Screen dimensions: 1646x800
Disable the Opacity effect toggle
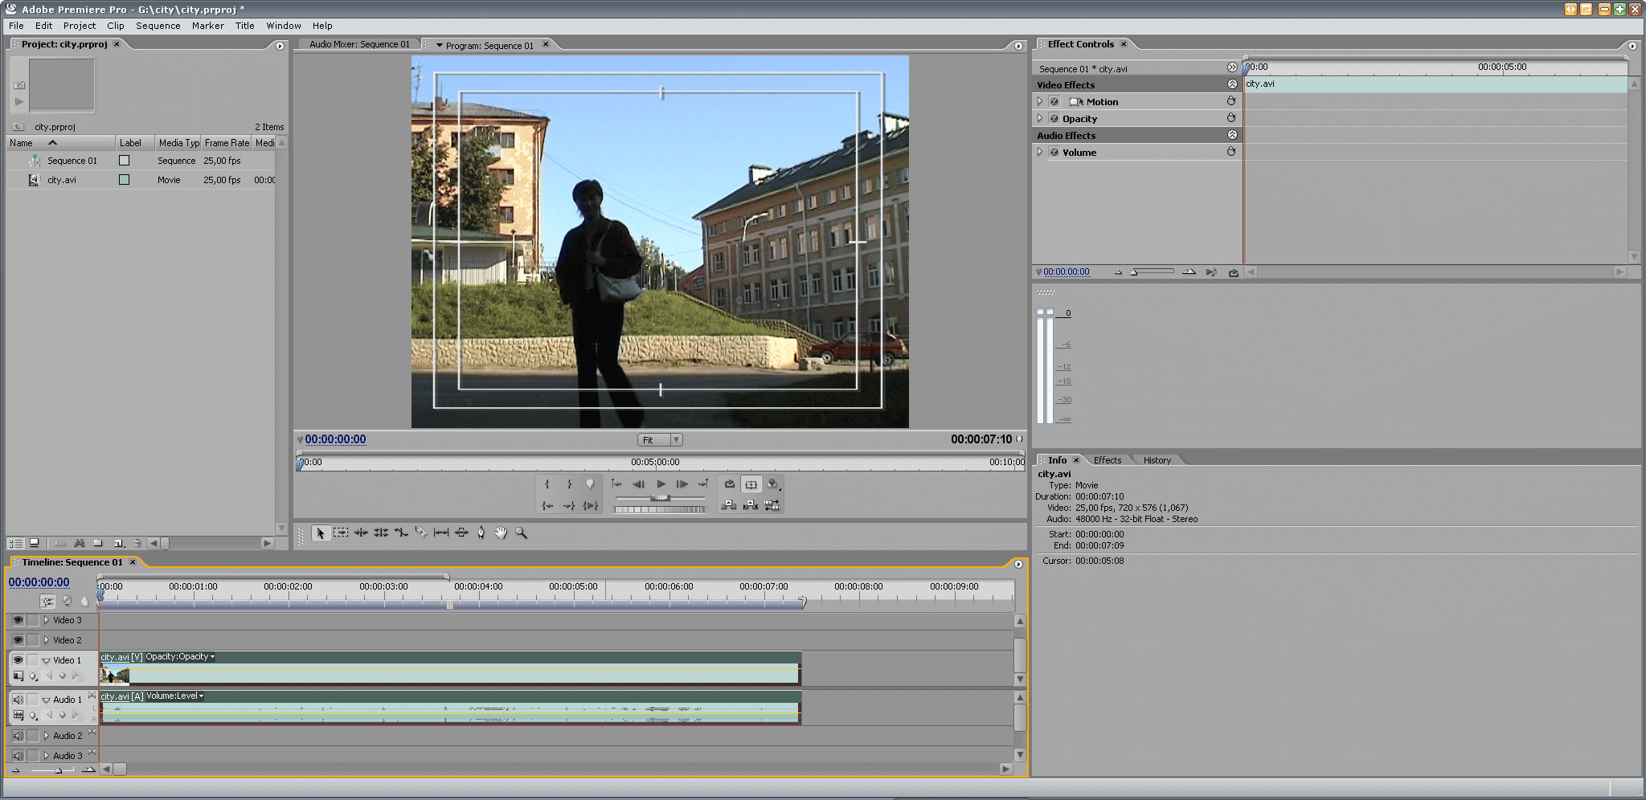pyautogui.click(x=1054, y=119)
